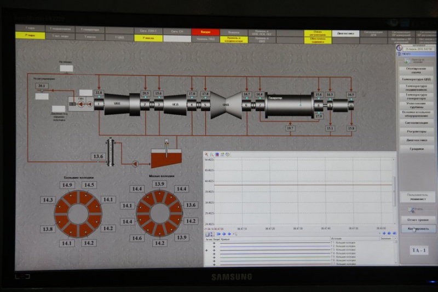The image size is (438, 292).
Task: Click the 'Сигнализация' button in right panel
Action: click(417, 122)
